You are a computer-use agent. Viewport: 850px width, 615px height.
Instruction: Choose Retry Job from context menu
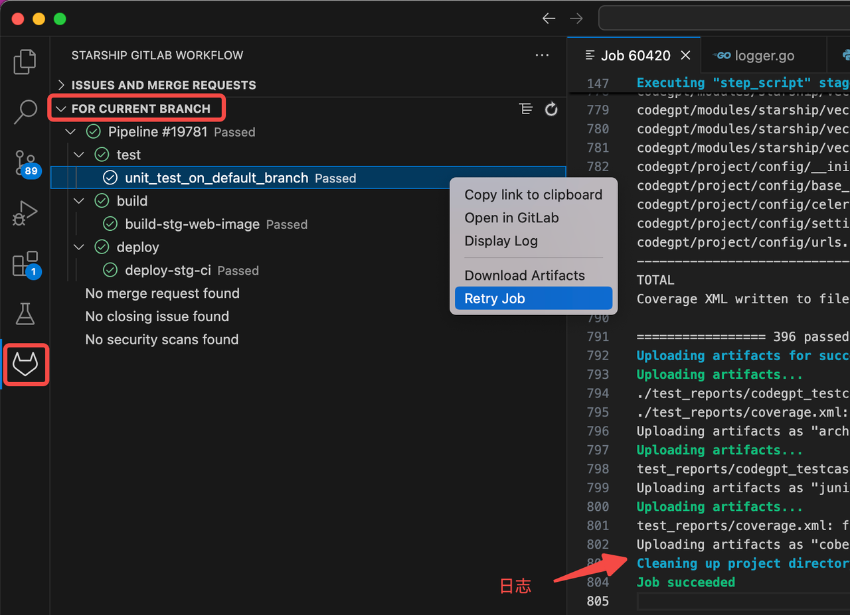click(x=495, y=299)
